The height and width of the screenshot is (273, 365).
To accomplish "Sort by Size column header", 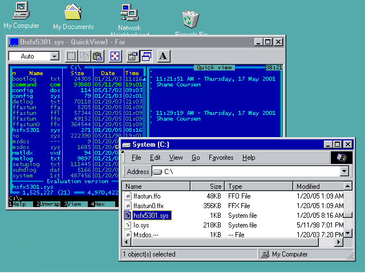I will click(x=208, y=187).
